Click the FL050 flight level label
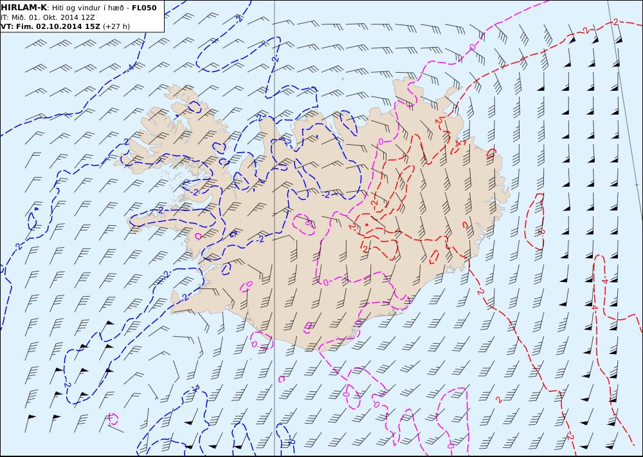 tap(144, 8)
